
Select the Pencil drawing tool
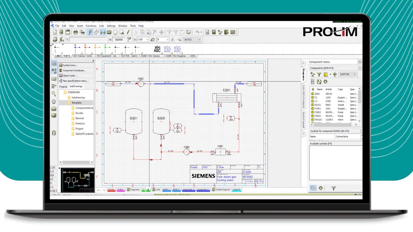click(x=128, y=32)
